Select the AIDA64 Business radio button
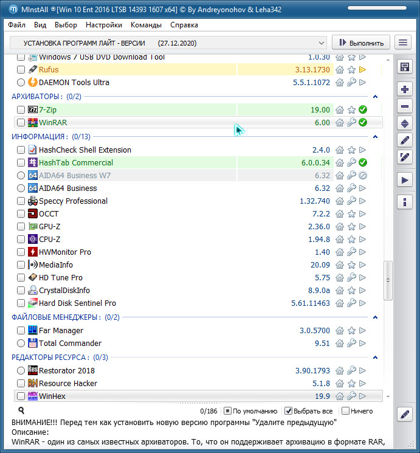420x453 pixels. (x=21, y=188)
